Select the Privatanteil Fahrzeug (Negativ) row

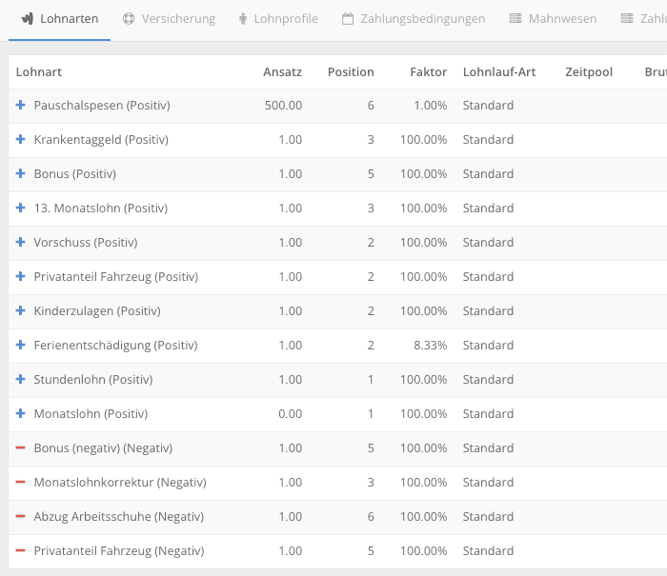(x=337, y=551)
